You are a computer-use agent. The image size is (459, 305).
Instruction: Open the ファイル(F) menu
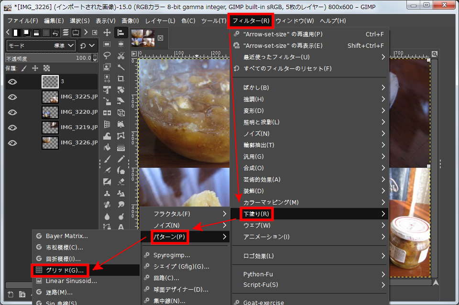coord(23,21)
